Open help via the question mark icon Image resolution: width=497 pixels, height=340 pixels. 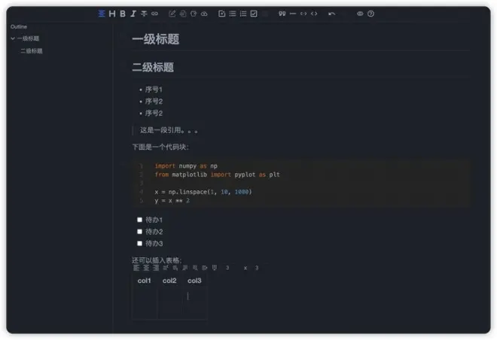[x=370, y=14]
